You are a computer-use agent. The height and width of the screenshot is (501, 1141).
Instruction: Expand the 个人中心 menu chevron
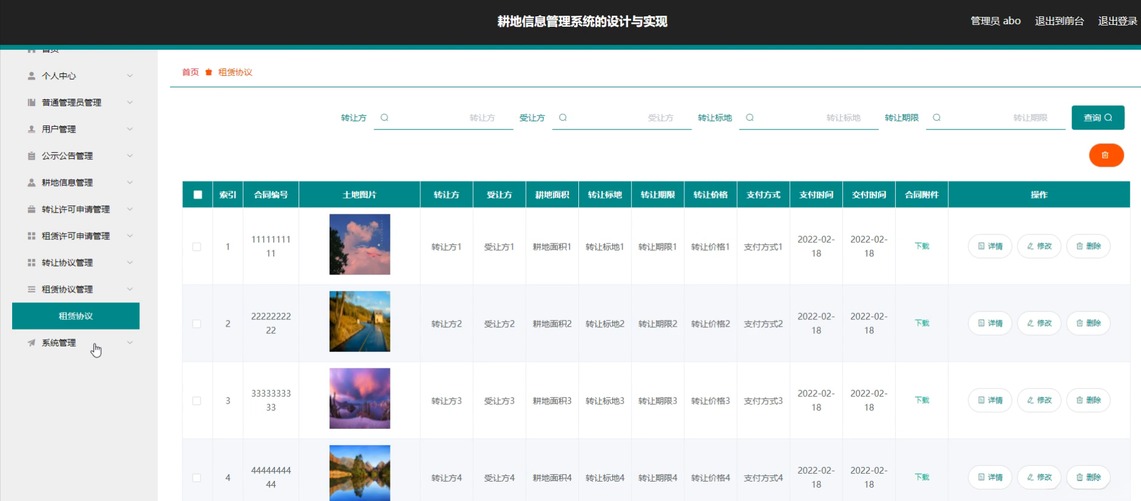[130, 76]
